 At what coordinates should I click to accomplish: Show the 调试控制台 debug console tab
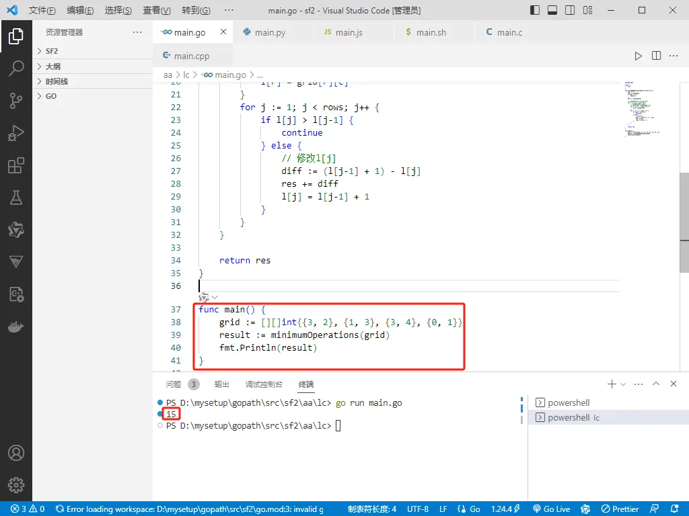tap(264, 384)
